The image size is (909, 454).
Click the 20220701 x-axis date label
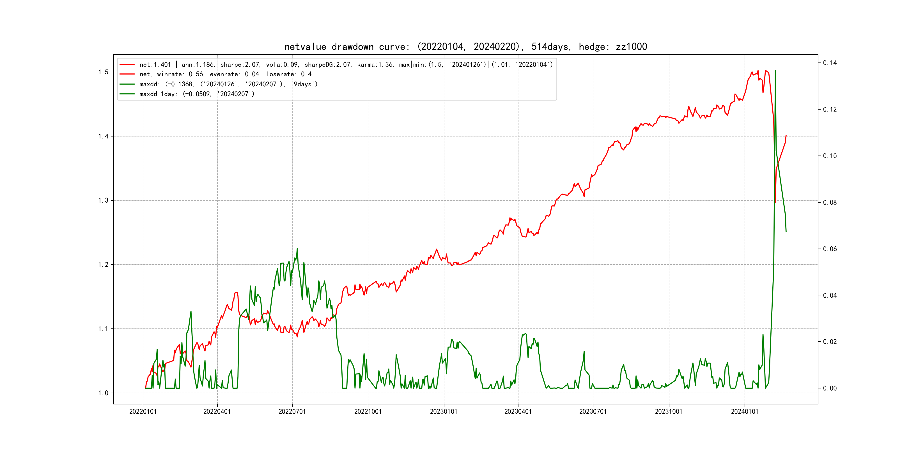292,411
